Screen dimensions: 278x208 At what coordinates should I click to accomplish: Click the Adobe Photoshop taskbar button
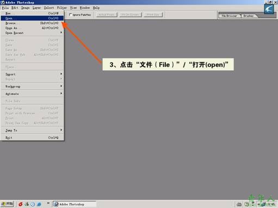(x=75, y=204)
